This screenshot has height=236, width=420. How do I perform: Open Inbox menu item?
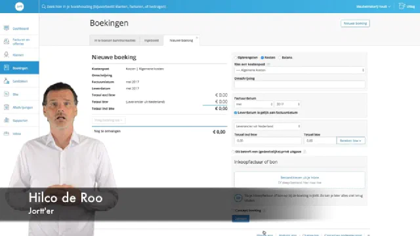16,134
